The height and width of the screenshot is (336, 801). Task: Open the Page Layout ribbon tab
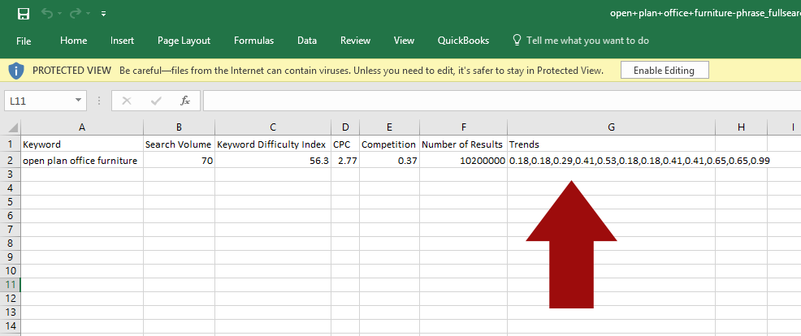184,41
